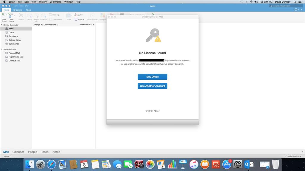Click the Search This Folder field
This screenshot has height=171, width=305.
(x=286, y=6)
